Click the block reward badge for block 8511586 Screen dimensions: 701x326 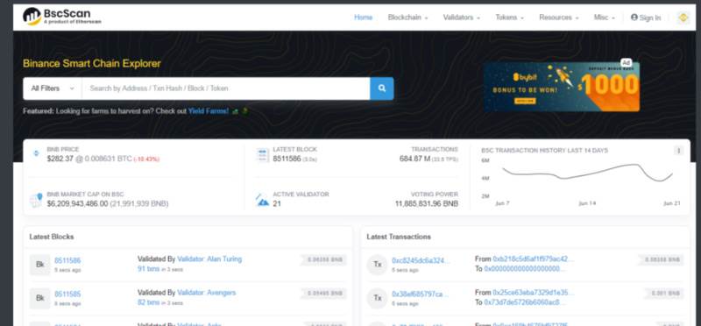click(x=324, y=259)
